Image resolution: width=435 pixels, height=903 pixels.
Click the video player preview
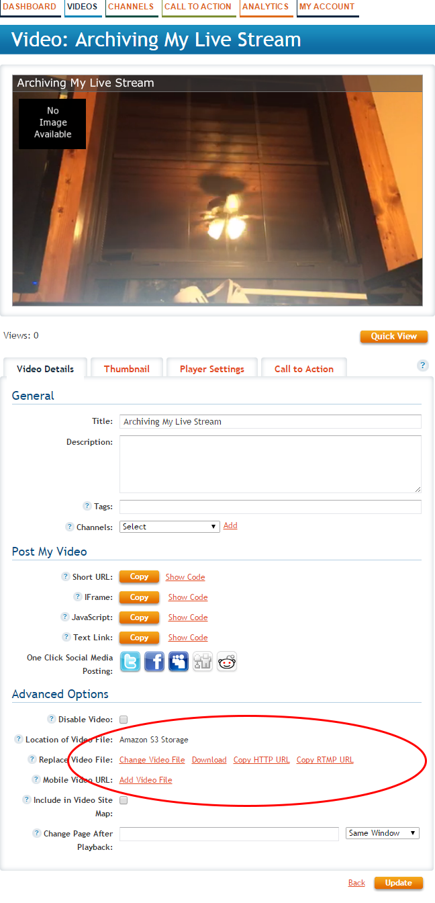pyautogui.click(x=217, y=190)
